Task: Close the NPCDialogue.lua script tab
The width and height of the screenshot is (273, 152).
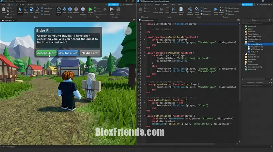Action: tap(155, 20)
